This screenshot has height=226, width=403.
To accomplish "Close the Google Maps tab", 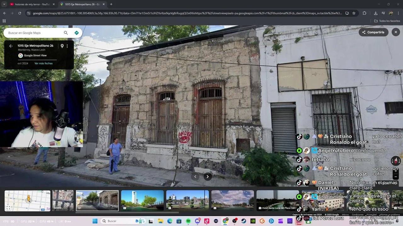I will pyautogui.click(x=104, y=4).
